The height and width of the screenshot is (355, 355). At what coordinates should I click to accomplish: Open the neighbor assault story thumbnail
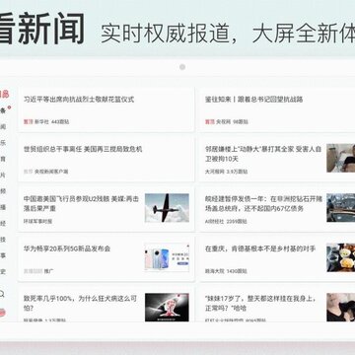341,158
